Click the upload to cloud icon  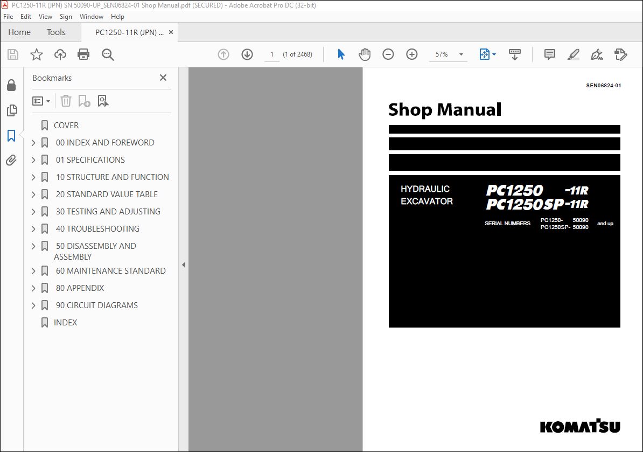coord(60,54)
